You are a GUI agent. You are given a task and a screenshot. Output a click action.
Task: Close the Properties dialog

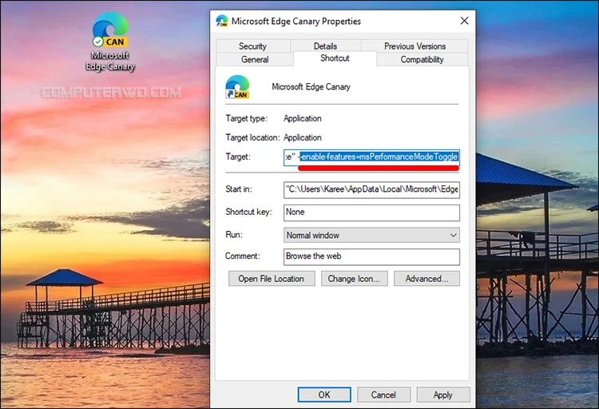pyautogui.click(x=465, y=21)
